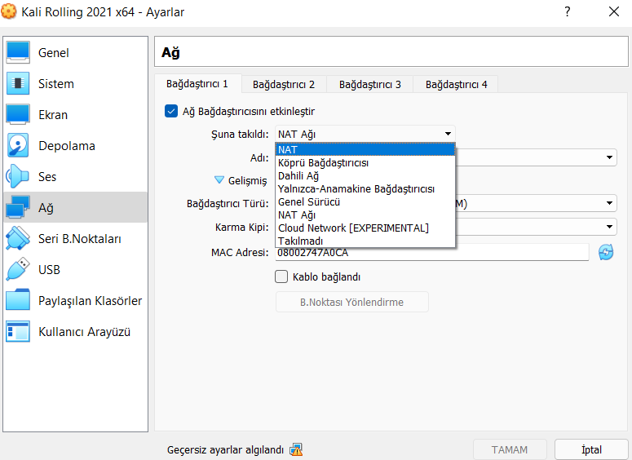The height and width of the screenshot is (460, 632).
Task: Open Ses audio speaker icon
Action: 18,177
